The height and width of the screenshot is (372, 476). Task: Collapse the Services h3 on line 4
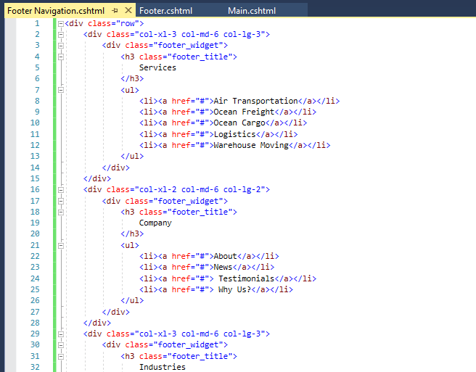59,57
